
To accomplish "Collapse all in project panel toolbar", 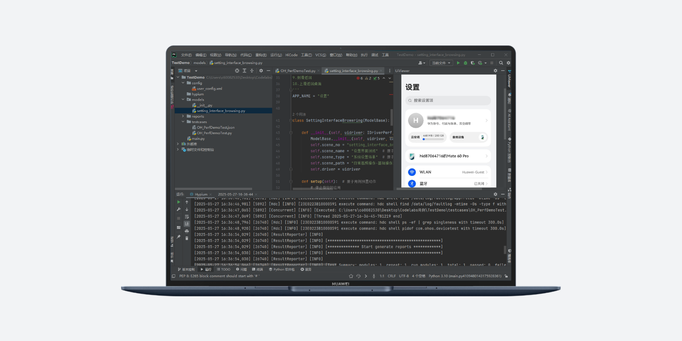I will point(251,71).
